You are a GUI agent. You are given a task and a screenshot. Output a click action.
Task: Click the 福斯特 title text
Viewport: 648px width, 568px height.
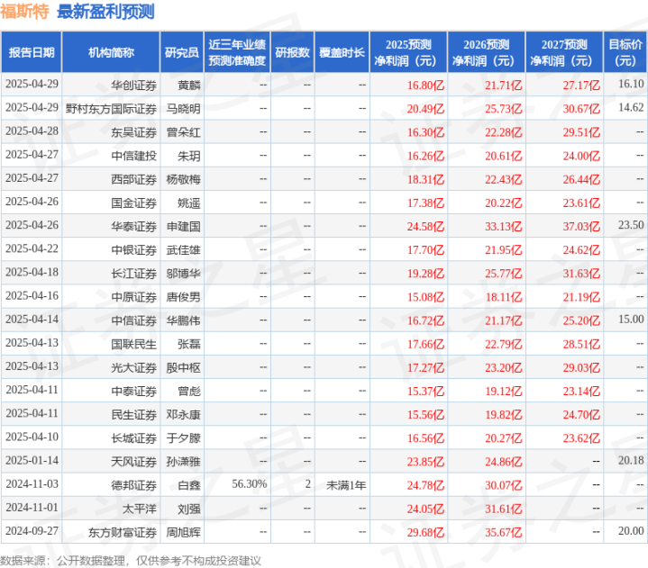24,12
